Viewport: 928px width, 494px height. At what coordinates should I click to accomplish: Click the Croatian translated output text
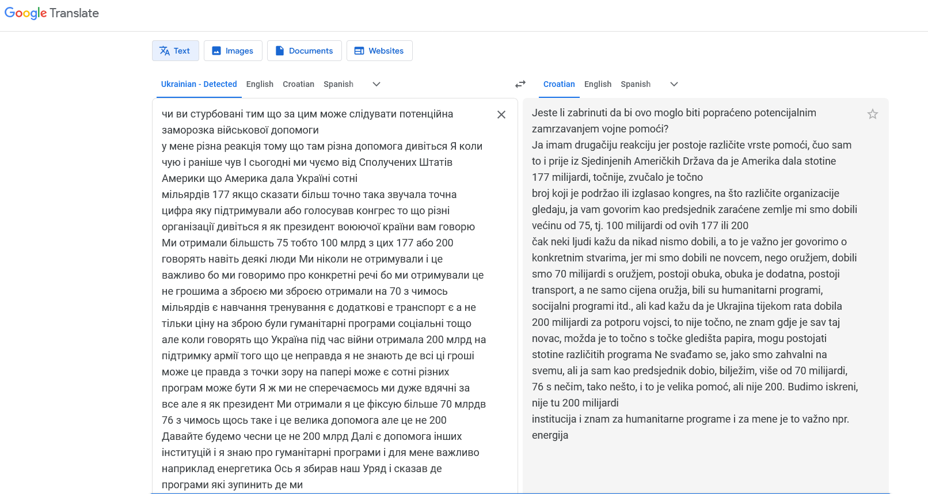pyautogui.click(x=691, y=258)
